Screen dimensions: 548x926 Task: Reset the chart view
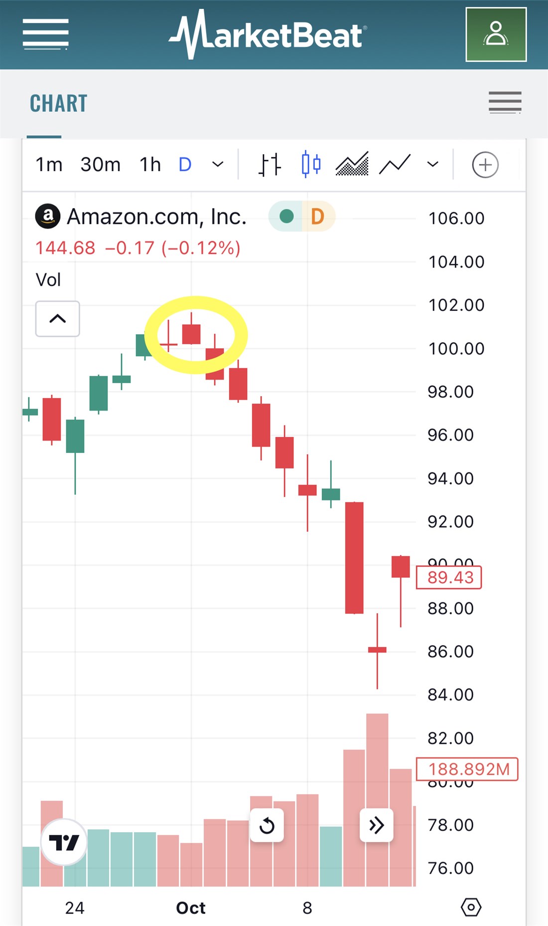coord(267,826)
